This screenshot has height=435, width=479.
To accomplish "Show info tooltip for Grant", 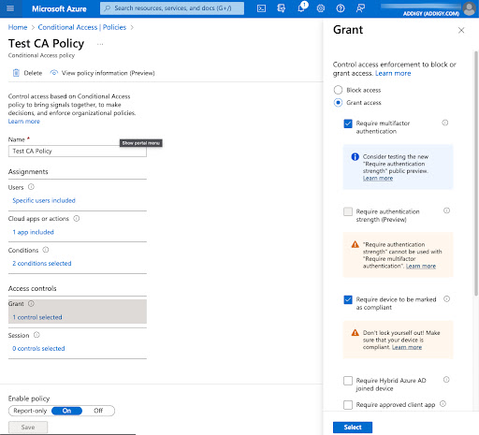I will click(31, 303).
